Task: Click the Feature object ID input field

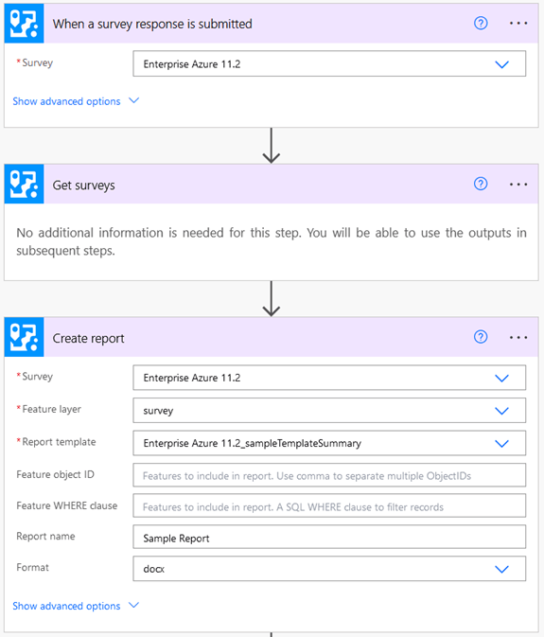Action: pos(329,475)
